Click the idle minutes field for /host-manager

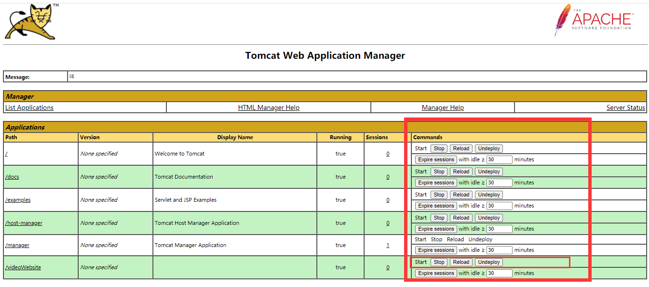click(x=499, y=229)
